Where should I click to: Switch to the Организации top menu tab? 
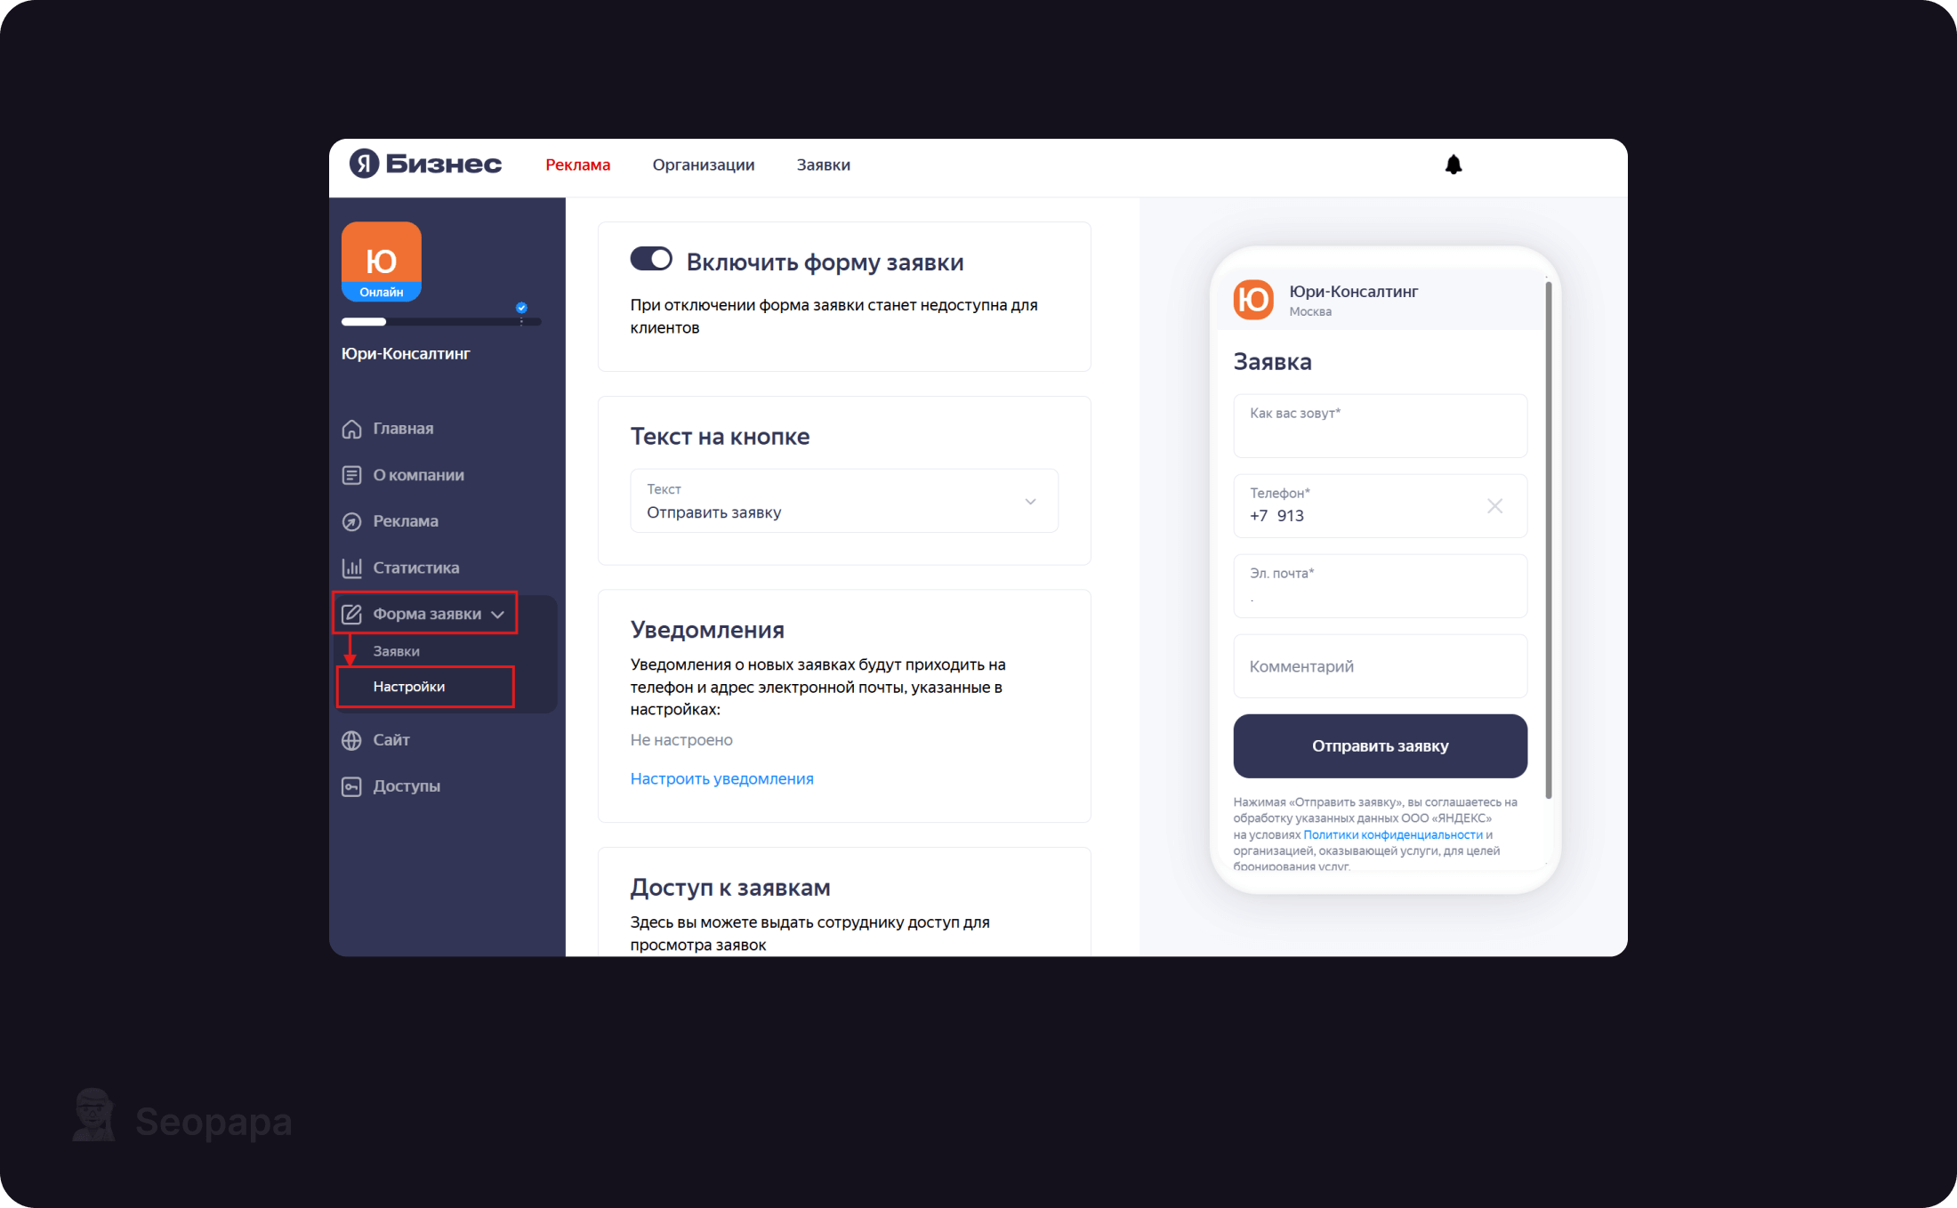[x=703, y=165]
